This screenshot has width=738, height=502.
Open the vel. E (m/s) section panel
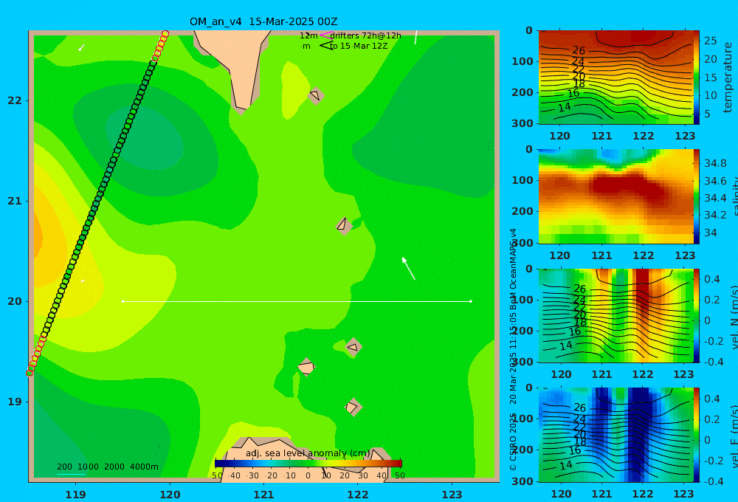tap(615, 435)
